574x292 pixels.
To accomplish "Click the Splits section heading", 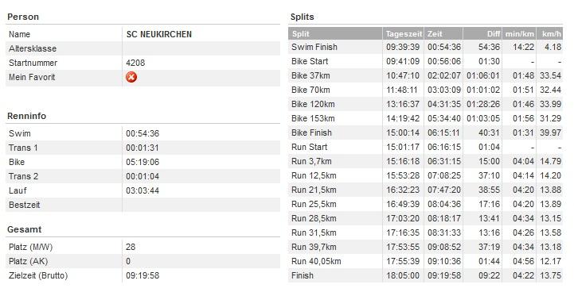I will pyautogui.click(x=302, y=17).
